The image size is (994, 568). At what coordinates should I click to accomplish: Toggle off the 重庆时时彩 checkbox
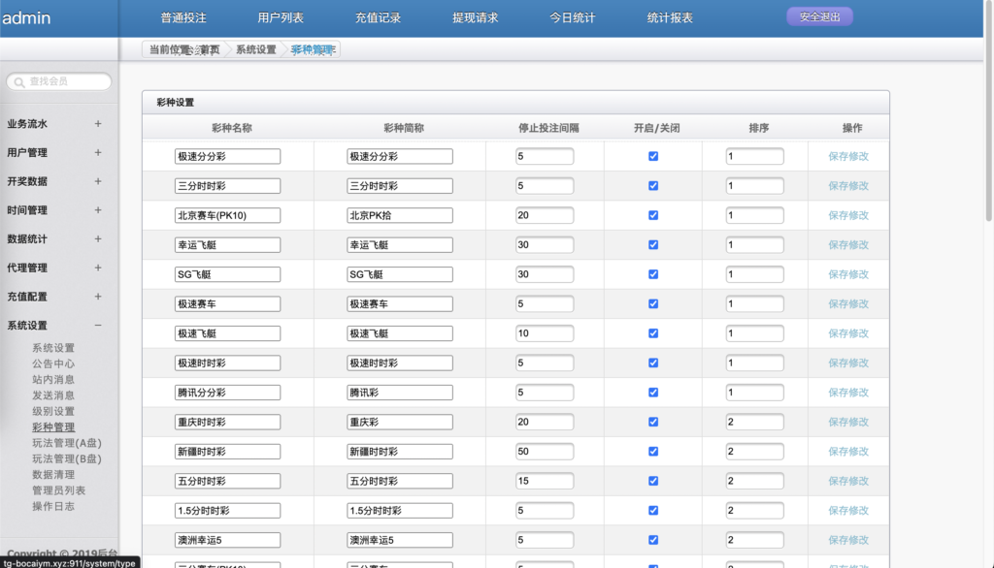click(x=653, y=422)
